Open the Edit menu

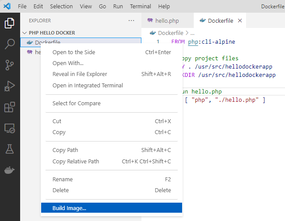click(38, 7)
